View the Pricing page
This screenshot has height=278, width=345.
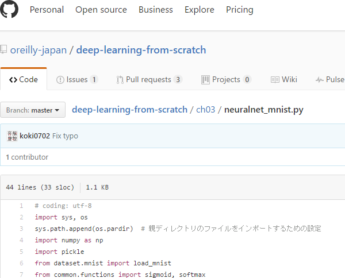240,10
